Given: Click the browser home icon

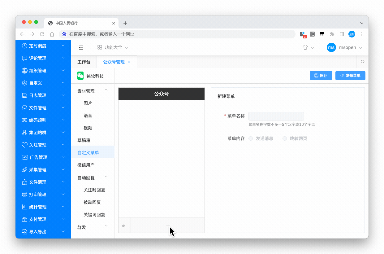Looking at the screenshot, I should (x=52, y=34).
